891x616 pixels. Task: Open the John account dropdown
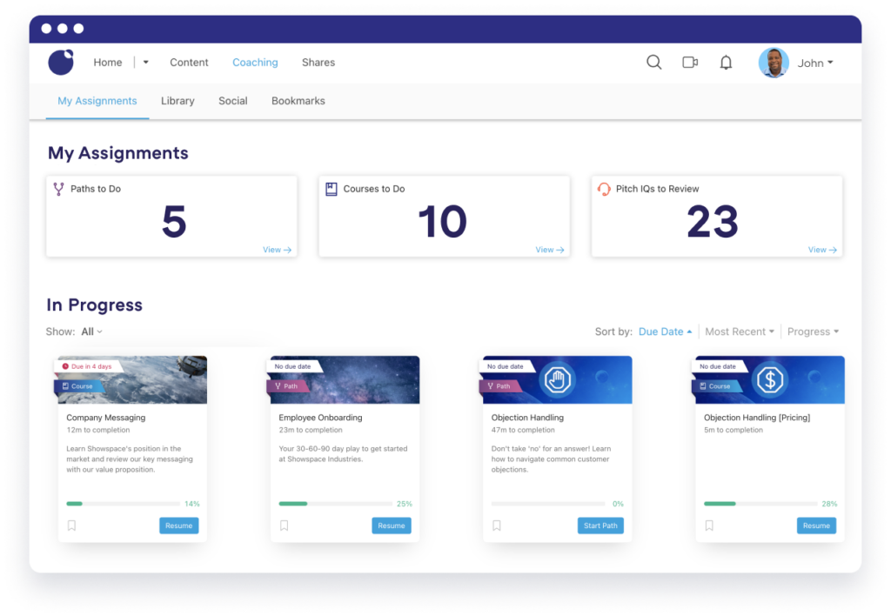pos(814,62)
